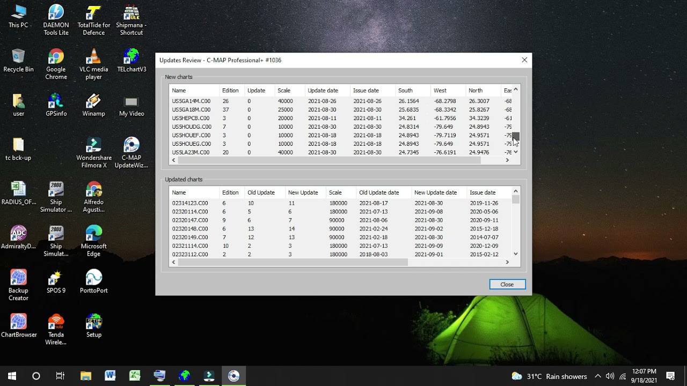
Task: Open DAEMON Tools Lite desktop icon
Action: [x=56, y=20]
